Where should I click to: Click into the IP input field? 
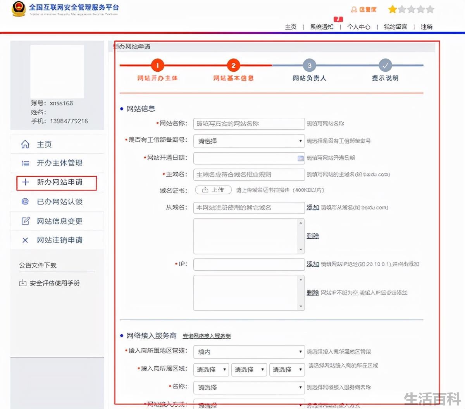pos(249,264)
